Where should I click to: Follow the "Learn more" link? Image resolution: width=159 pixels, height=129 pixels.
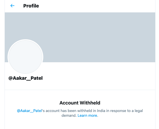pos(87,115)
